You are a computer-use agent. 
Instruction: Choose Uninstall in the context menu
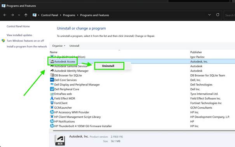[109, 66]
